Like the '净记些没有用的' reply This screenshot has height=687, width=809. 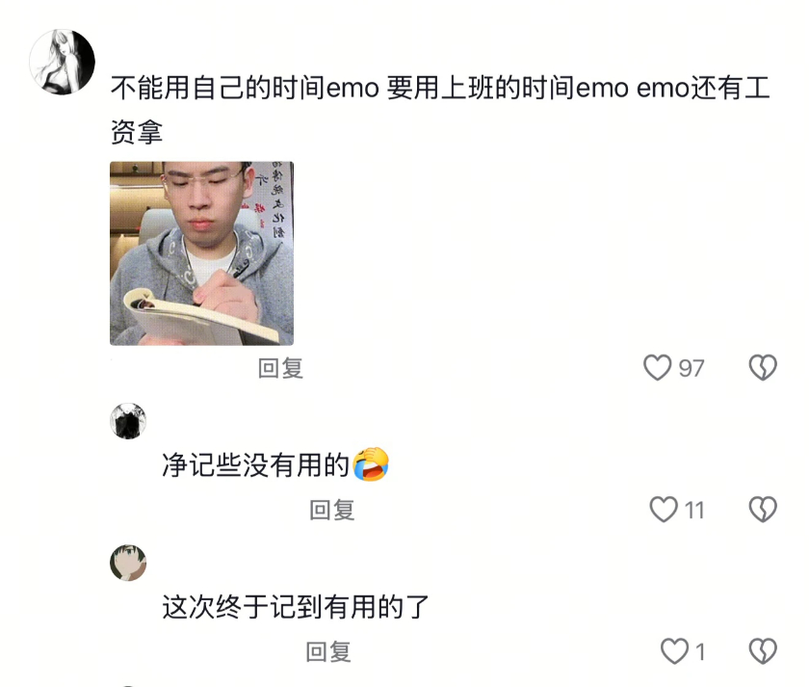pos(664,510)
